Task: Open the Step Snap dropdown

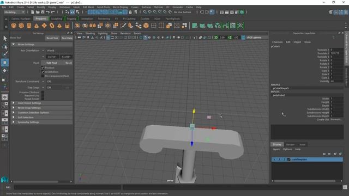Action: click(x=55, y=88)
